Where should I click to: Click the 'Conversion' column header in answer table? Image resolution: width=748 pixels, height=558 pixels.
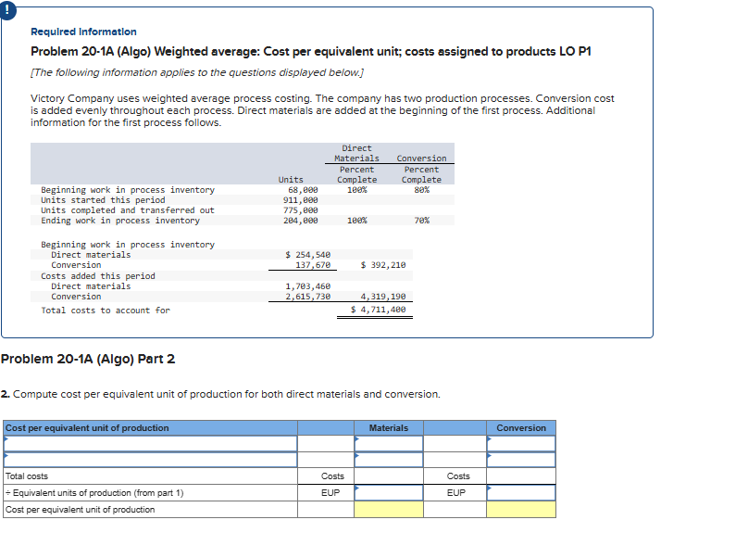(521, 428)
